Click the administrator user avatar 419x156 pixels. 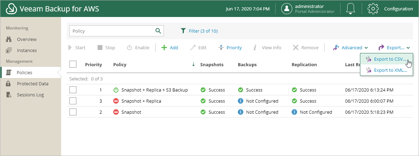tap(287, 9)
